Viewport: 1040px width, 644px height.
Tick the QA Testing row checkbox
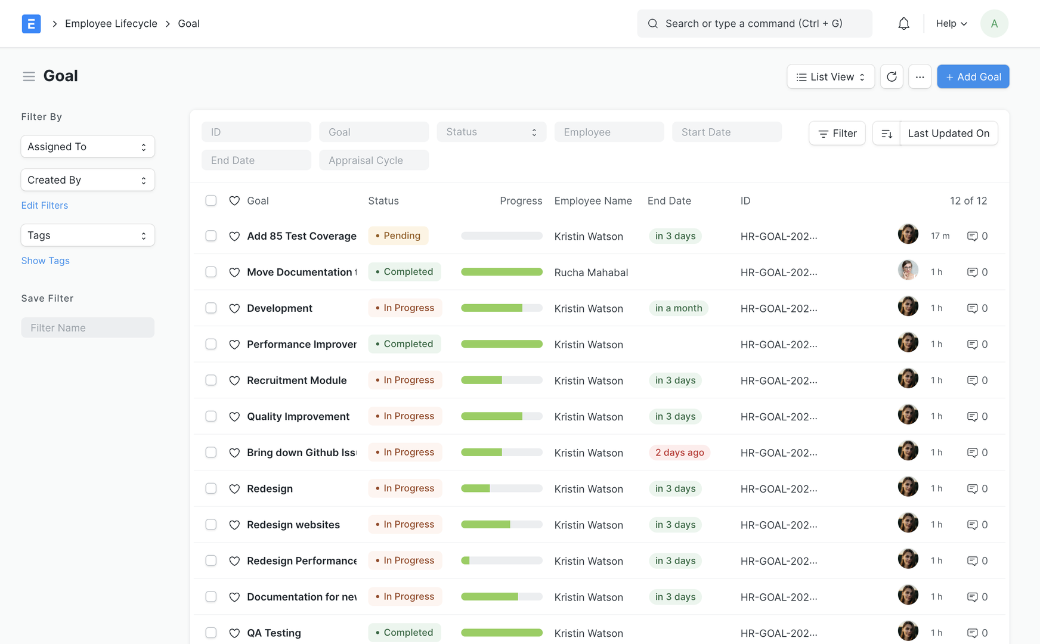pyautogui.click(x=211, y=633)
